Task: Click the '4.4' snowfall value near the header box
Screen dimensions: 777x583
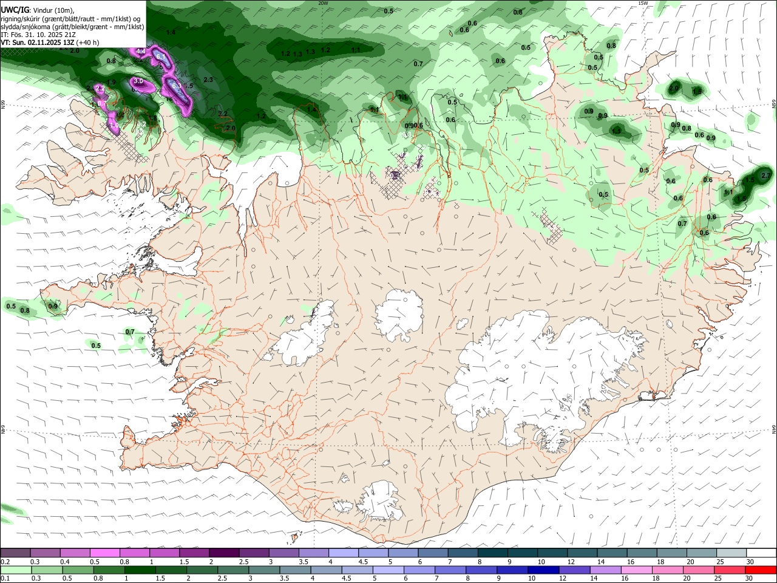Action: click(141, 52)
